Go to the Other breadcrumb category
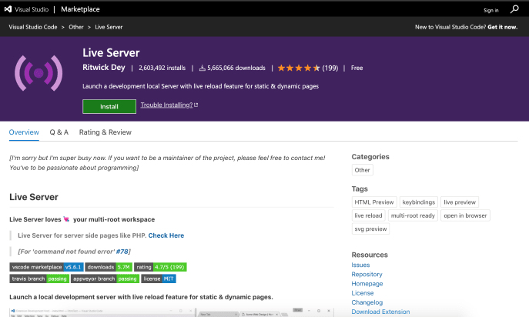 point(76,27)
